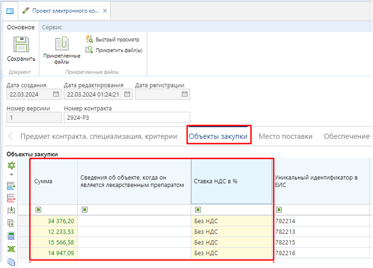Open the Объекты закупки tab
This screenshot has height=268, width=373.
click(x=218, y=136)
